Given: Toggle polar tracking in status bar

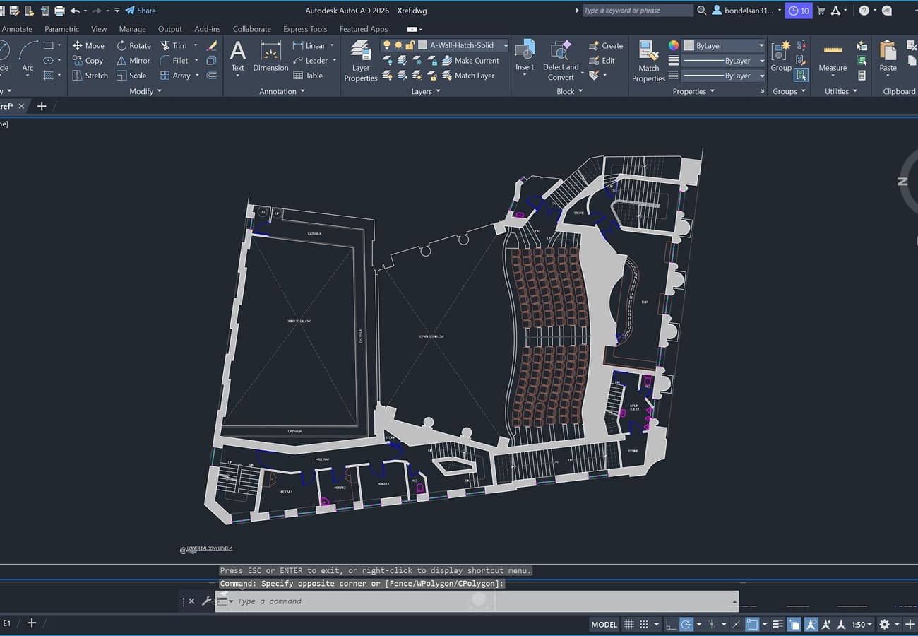Looking at the screenshot, I should pyautogui.click(x=686, y=625).
